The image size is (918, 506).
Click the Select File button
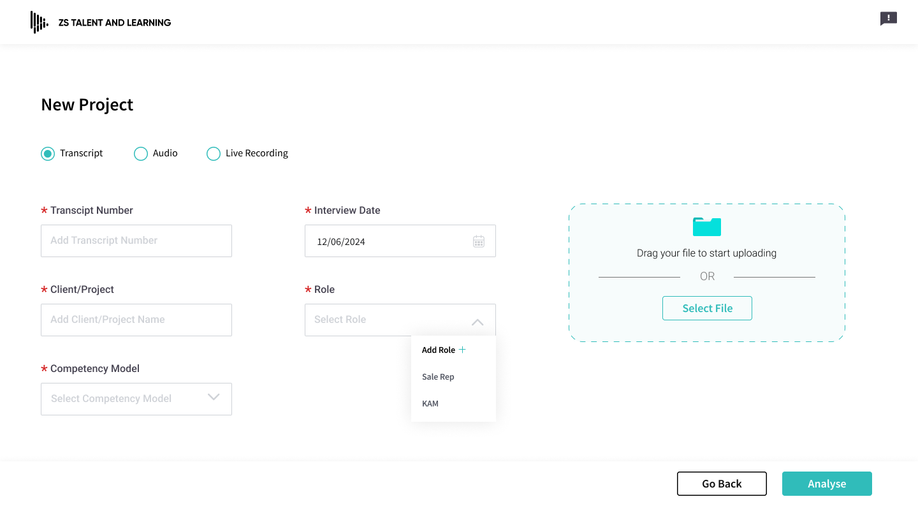tap(707, 308)
